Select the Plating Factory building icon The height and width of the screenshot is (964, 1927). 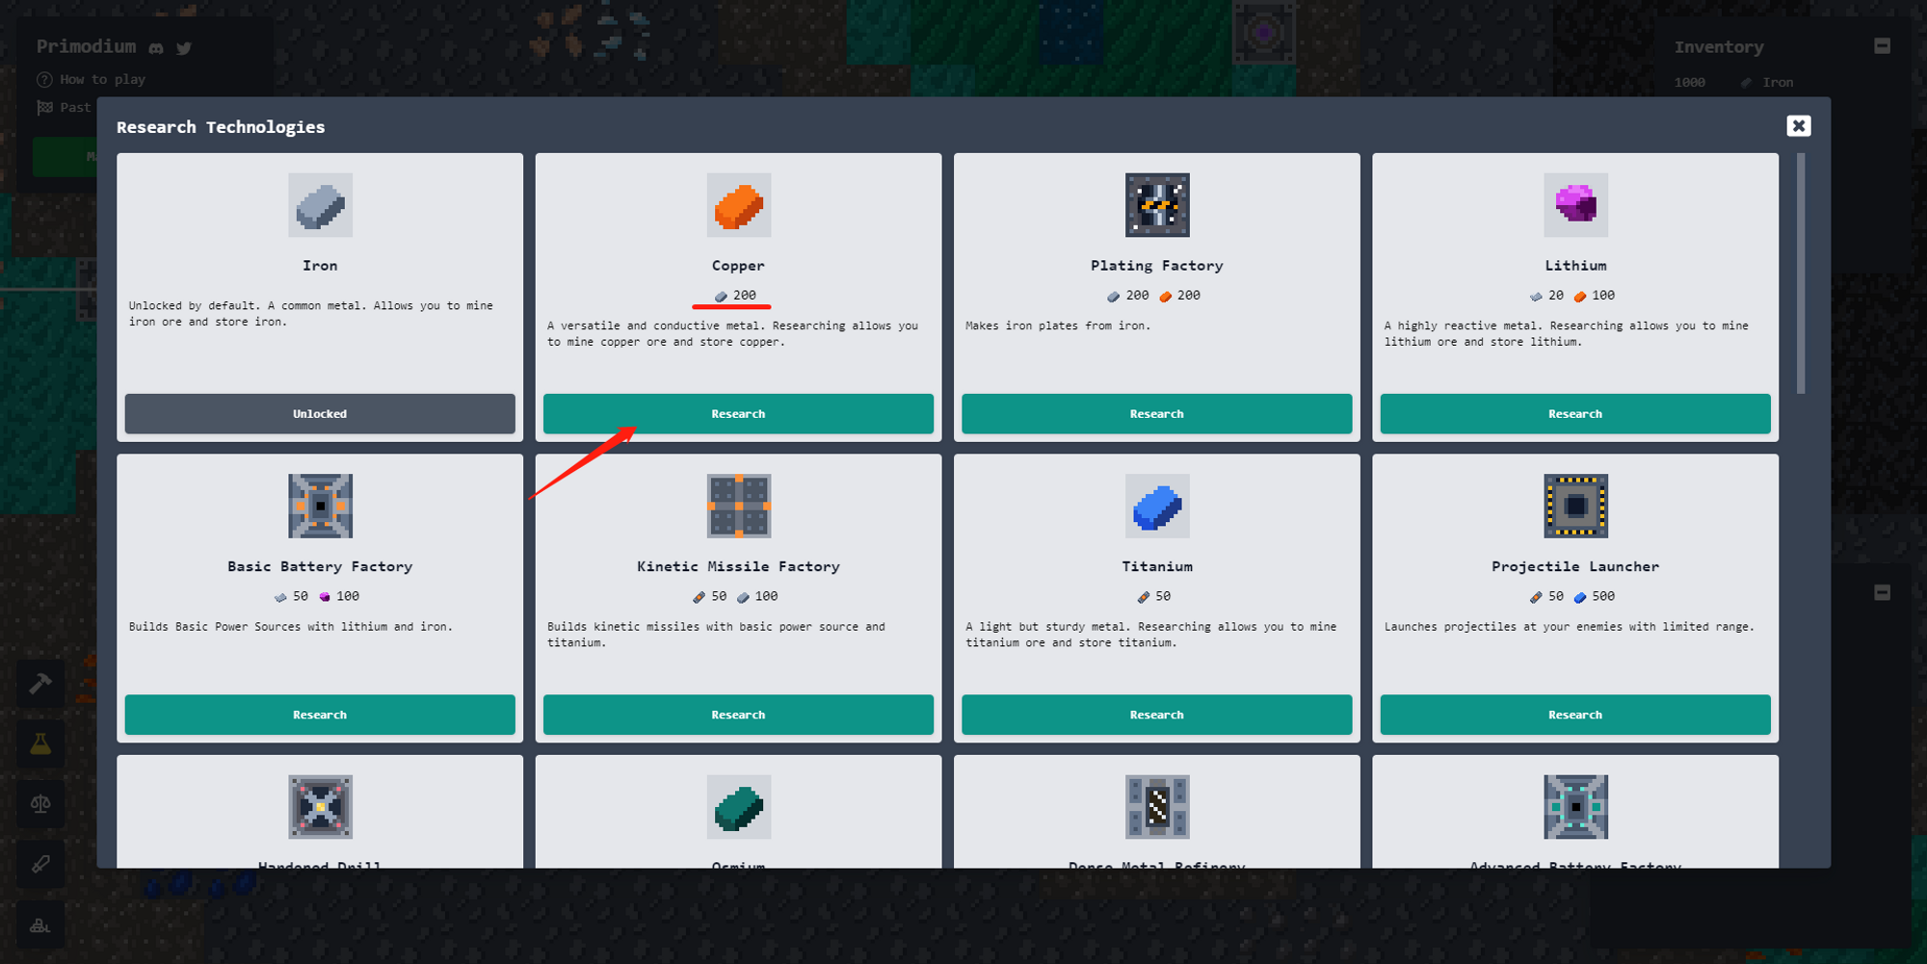pos(1156,205)
